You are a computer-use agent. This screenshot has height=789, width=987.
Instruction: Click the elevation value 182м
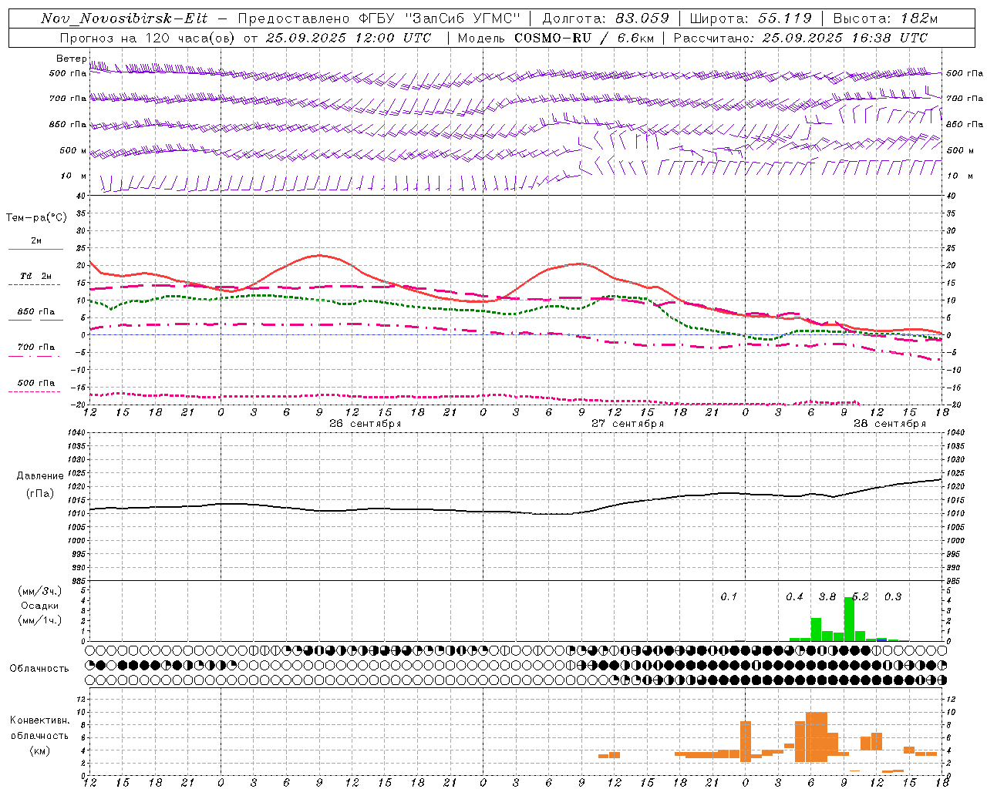919,18
